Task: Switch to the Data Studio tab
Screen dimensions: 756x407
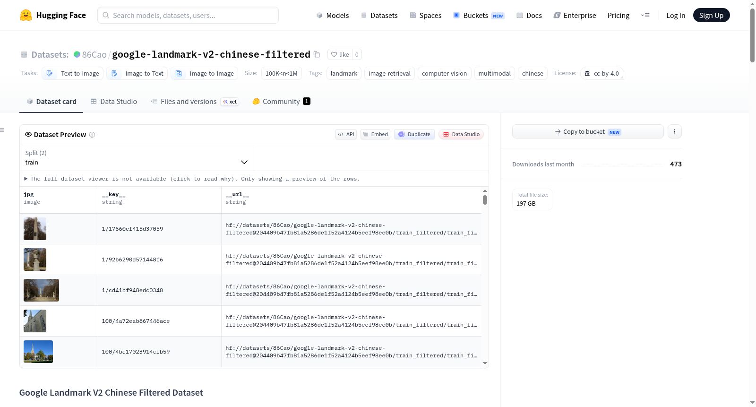Action: (114, 101)
